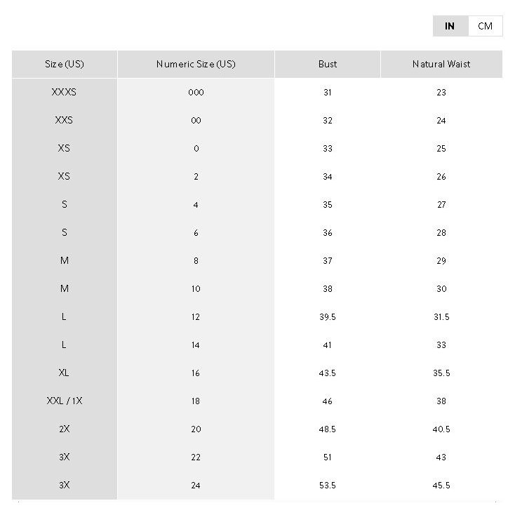Select numeric size 16 cell
Screen dimensions: 515x515
(x=196, y=373)
